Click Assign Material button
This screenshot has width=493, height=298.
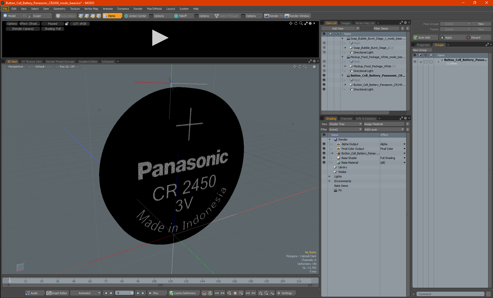(384, 124)
